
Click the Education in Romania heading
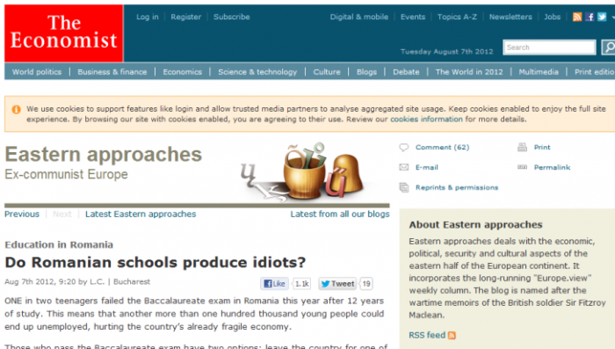(59, 244)
